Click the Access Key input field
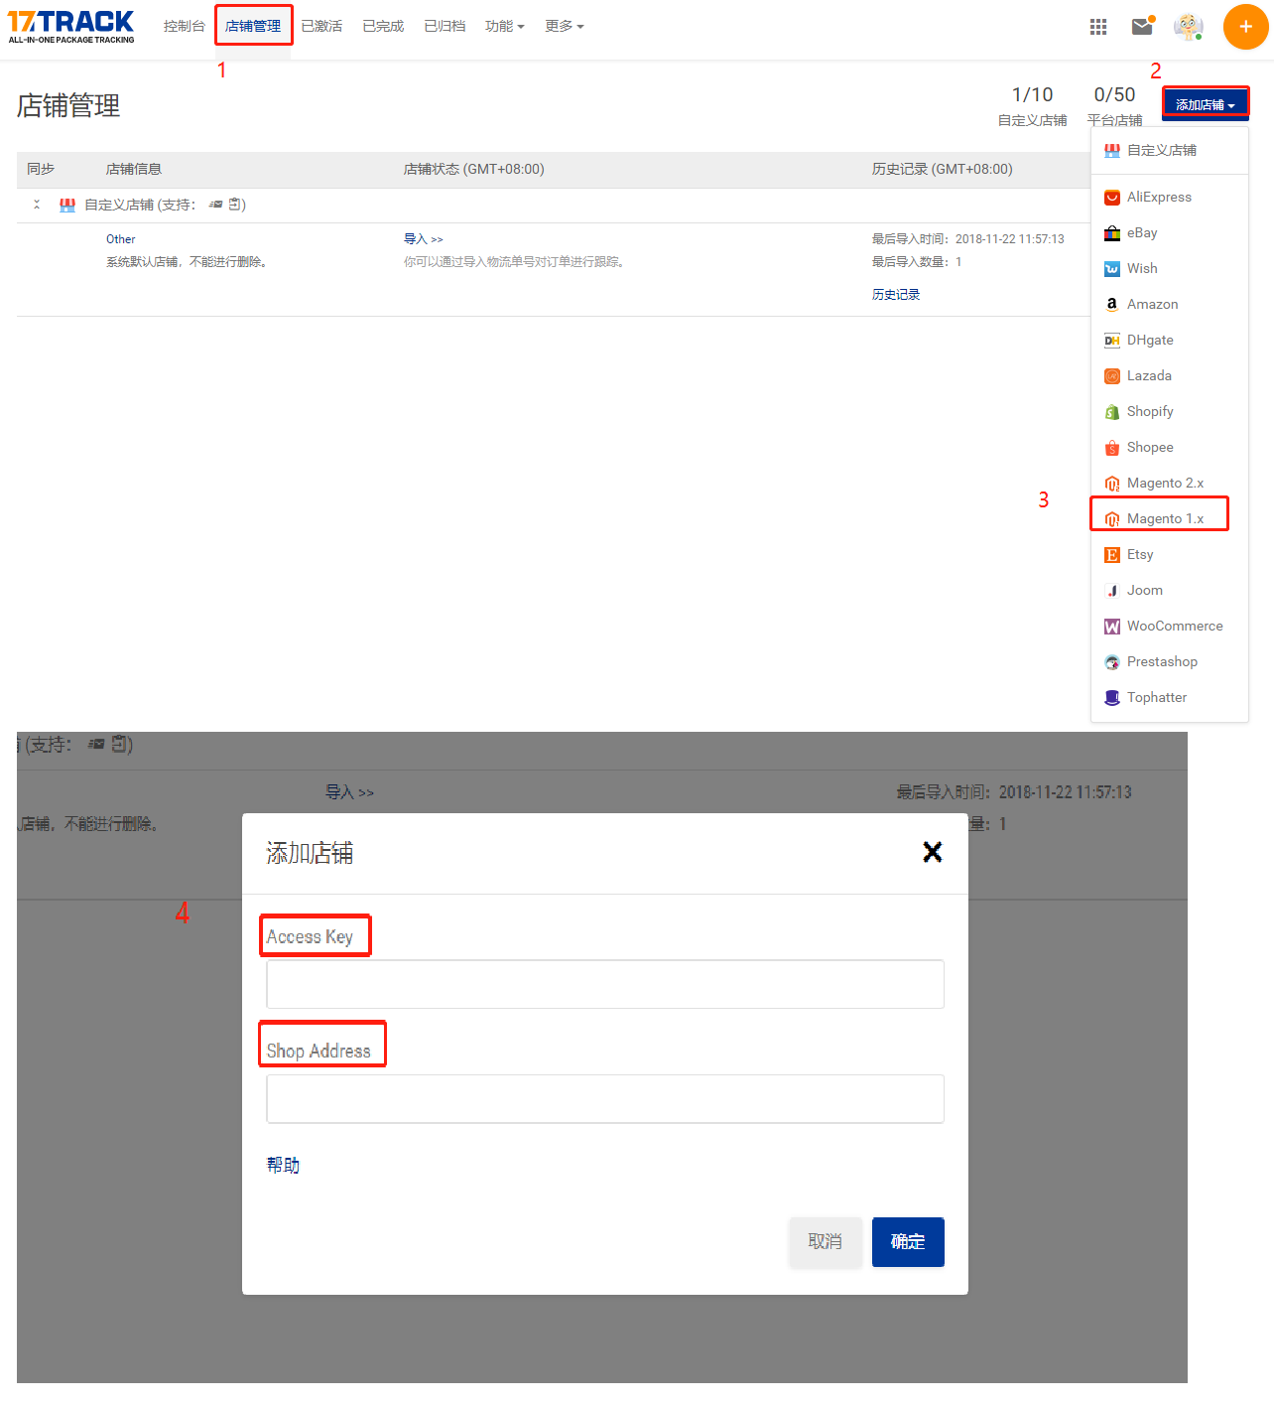The height and width of the screenshot is (1406, 1274). (605, 984)
